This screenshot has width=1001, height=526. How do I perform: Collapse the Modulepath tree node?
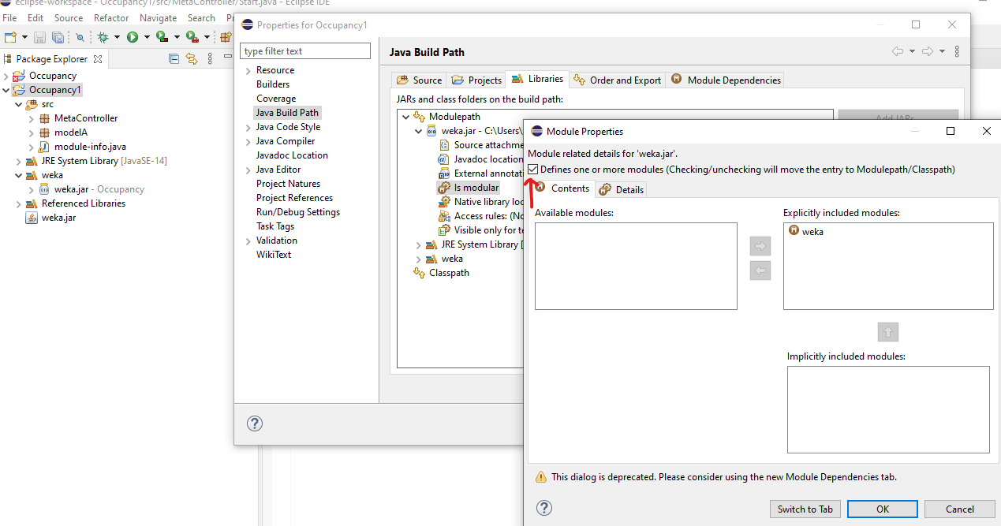(x=405, y=117)
